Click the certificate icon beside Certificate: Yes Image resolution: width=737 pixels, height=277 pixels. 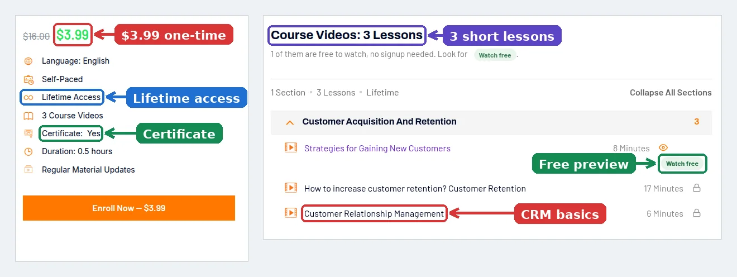click(x=28, y=133)
